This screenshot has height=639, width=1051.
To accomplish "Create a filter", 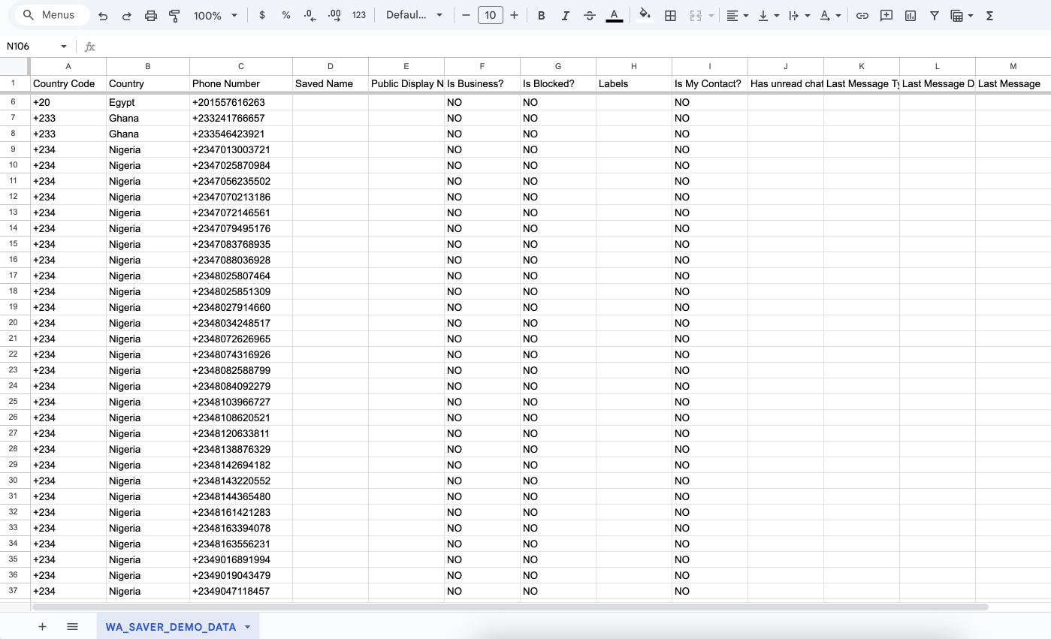I will (x=934, y=15).
